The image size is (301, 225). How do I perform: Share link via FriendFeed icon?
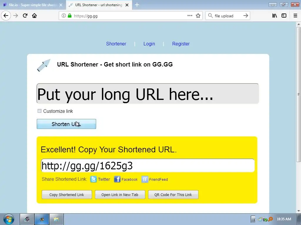click(145, 179)
